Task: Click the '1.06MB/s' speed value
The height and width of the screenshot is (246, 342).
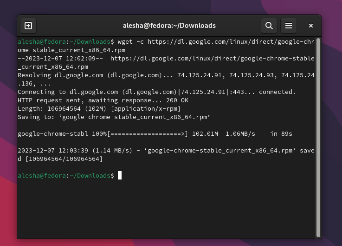Action: click(x=240, y=134)
